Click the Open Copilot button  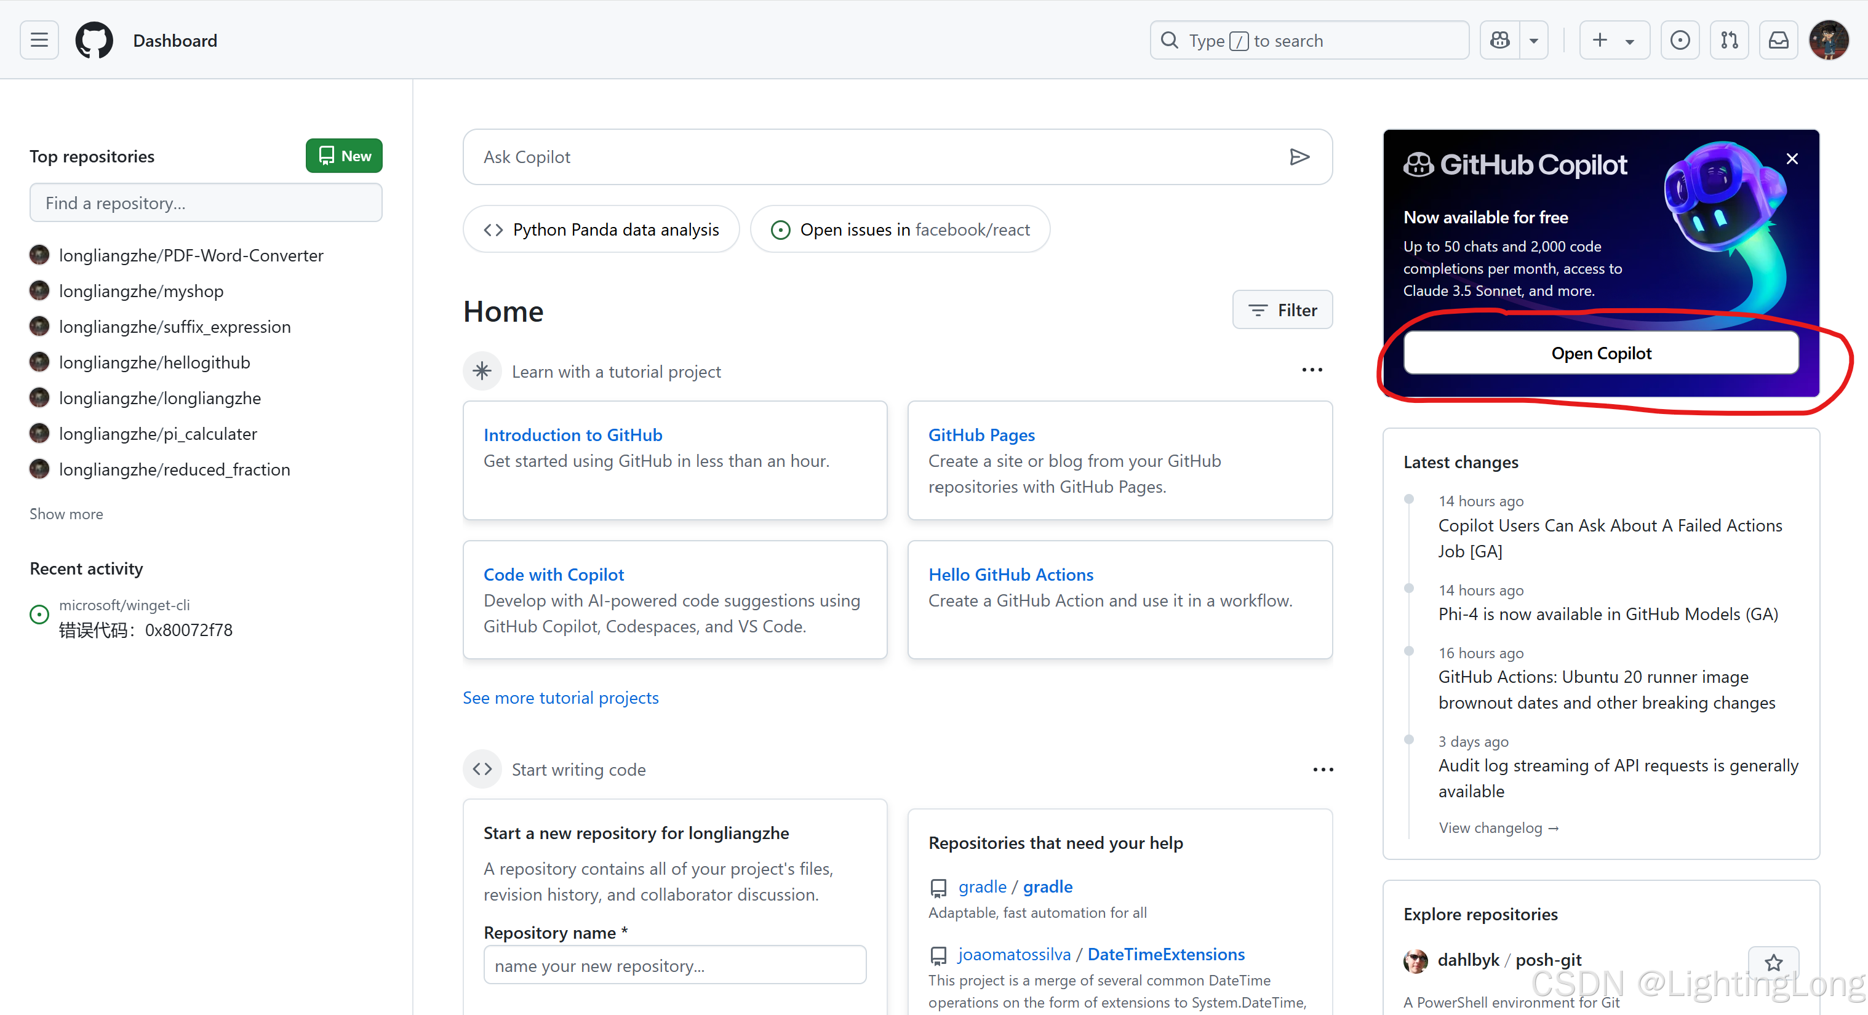(1600, 353)
